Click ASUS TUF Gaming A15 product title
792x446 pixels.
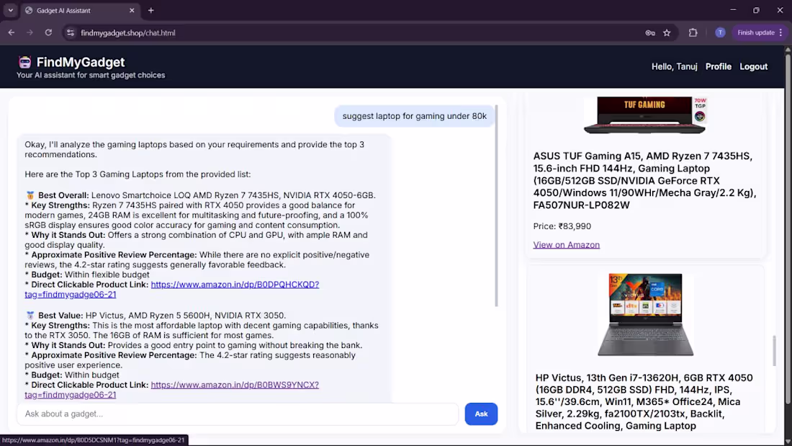644,181
